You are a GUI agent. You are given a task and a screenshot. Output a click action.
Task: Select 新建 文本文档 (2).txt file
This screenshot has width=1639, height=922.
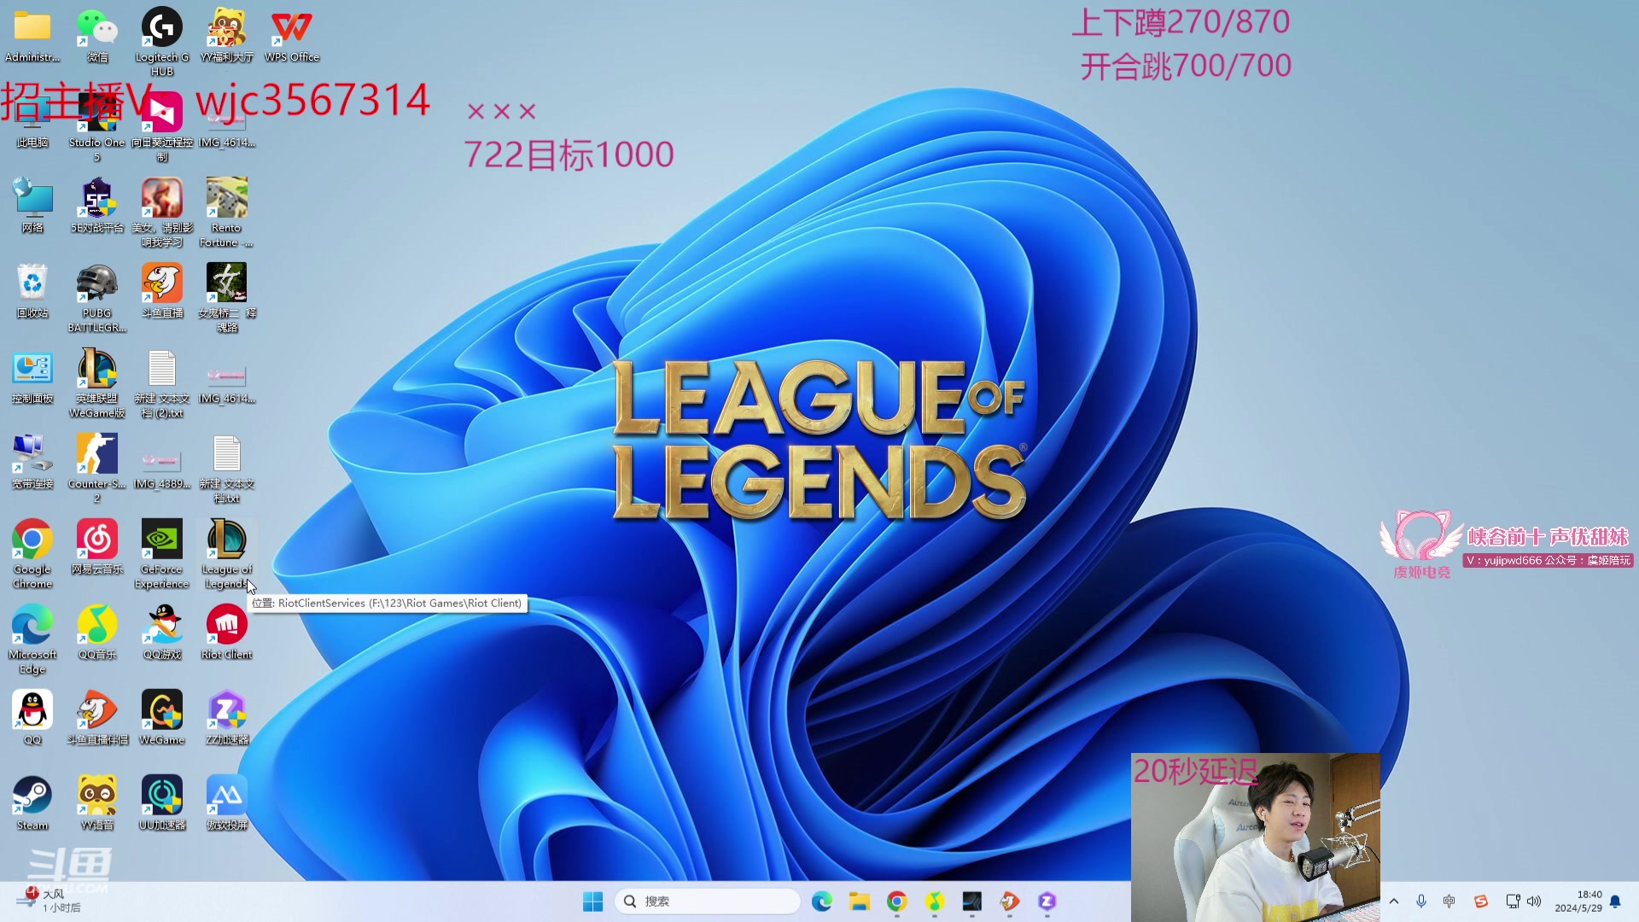162,382
